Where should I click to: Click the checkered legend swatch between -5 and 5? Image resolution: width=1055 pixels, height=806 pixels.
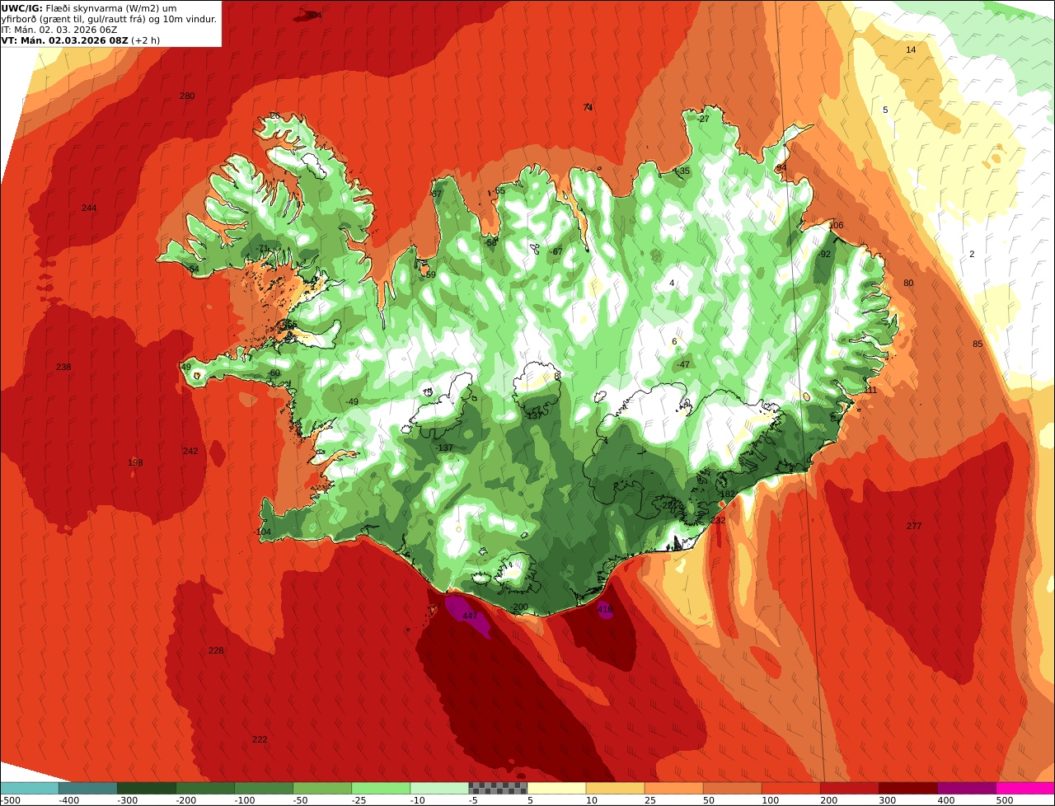coord(498,788)
